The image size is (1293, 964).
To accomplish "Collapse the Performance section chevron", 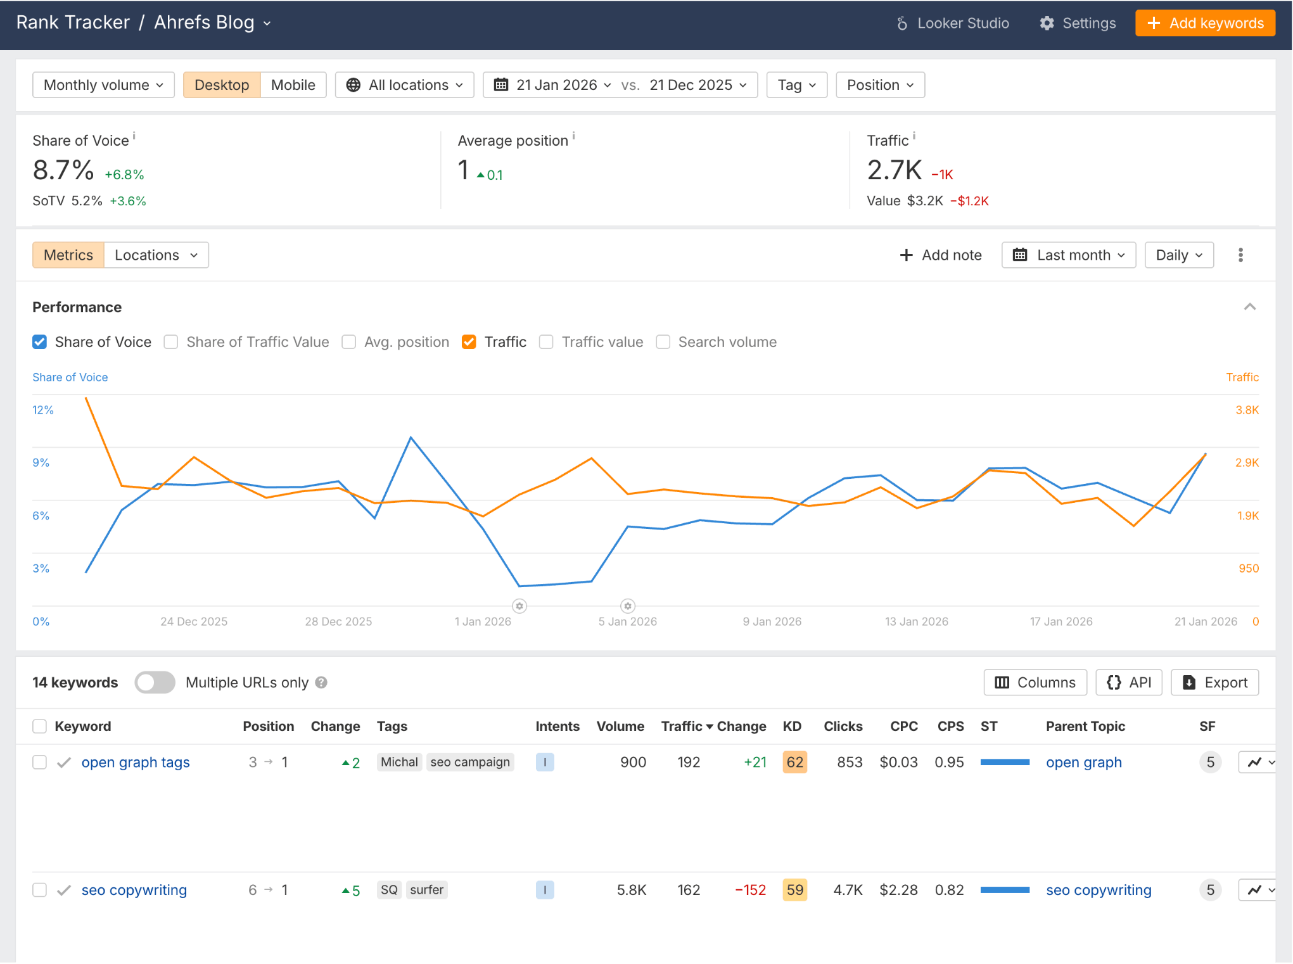I will pos(1250,307).
